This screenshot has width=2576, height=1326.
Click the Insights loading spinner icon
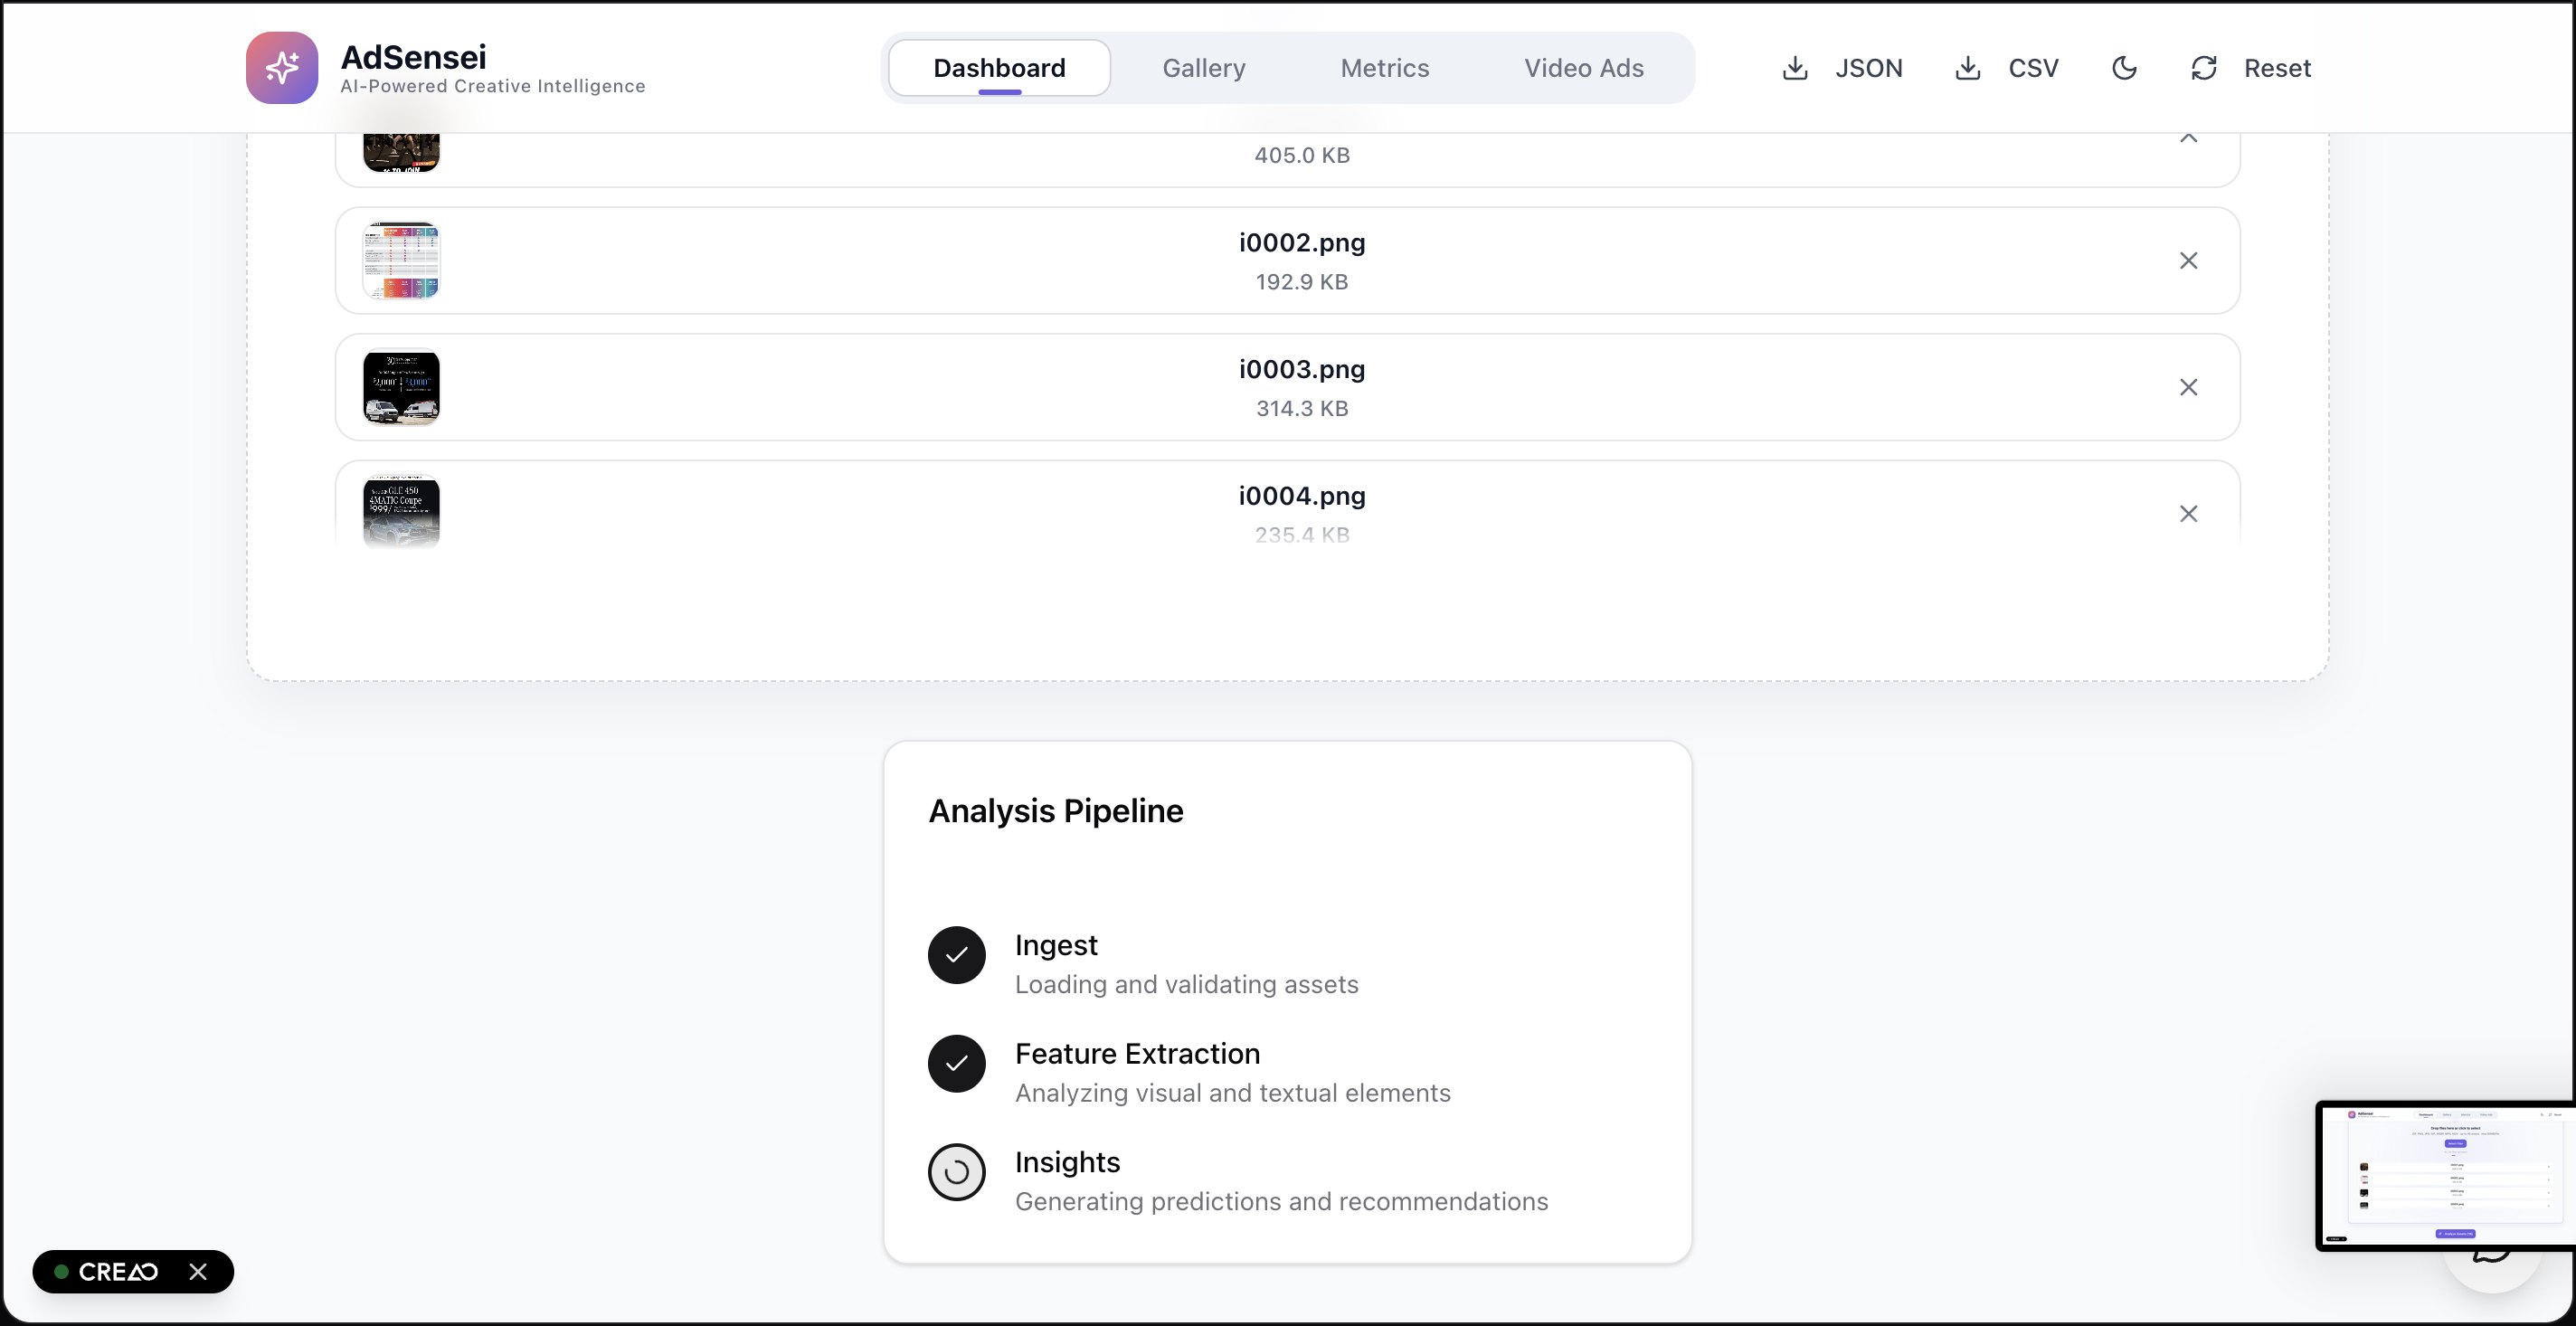956,1172
